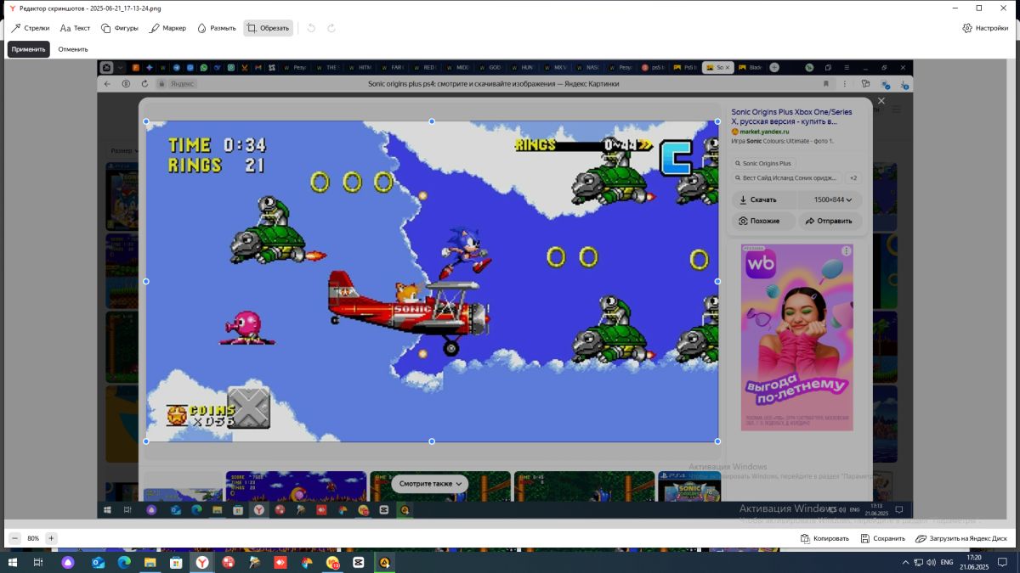Open Outlook from the taskbar
The height and width of the screenshot is (573, 1020).
98,563
